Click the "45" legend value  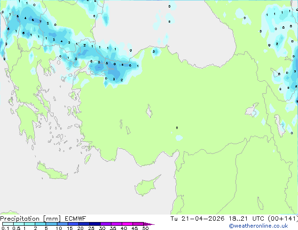(x=134, y=228)
